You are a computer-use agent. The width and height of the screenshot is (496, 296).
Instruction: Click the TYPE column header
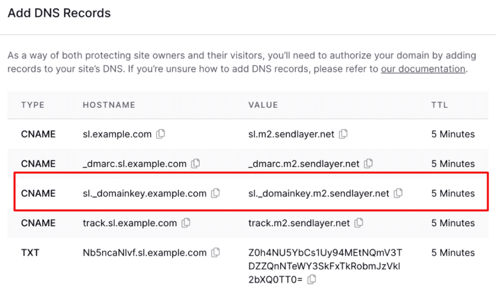(33, 105)
